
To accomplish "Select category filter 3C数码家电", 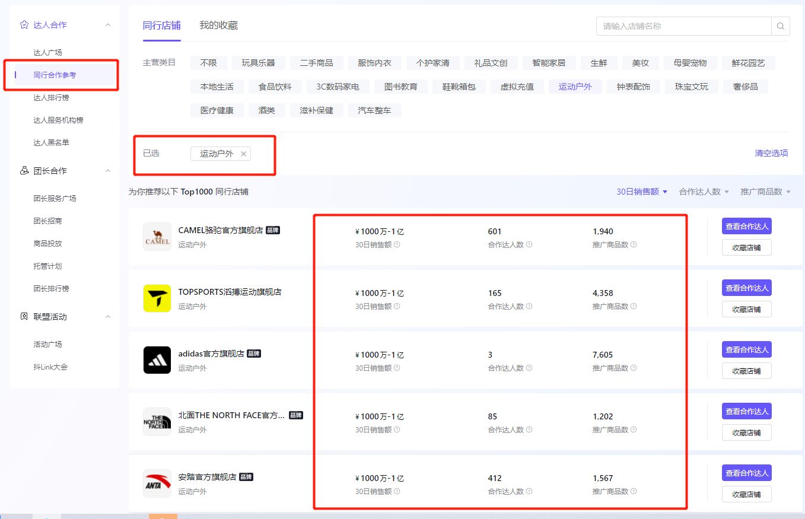I will coord(338,87).
